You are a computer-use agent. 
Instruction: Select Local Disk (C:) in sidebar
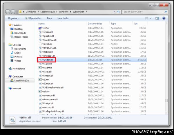point(21,81)
